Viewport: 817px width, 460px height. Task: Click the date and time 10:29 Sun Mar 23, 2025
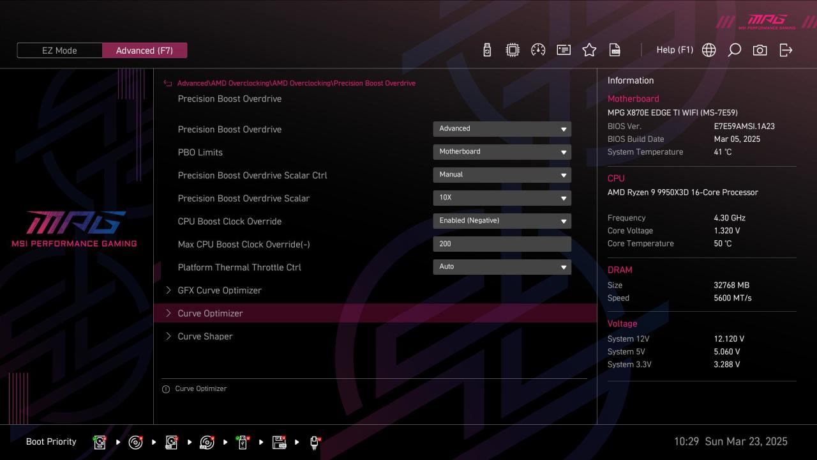tap(731, 441)
